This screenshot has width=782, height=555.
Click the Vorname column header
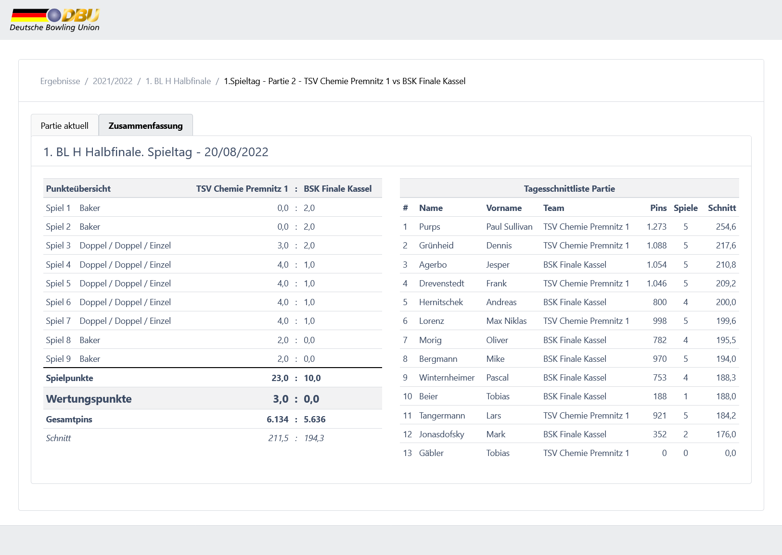pos(504,208)
